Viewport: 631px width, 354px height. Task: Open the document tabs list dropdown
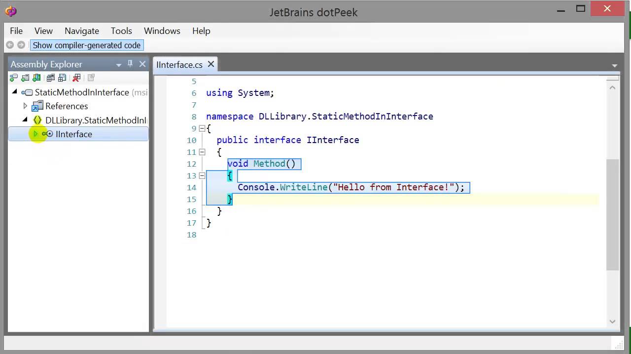click(615, 65)
